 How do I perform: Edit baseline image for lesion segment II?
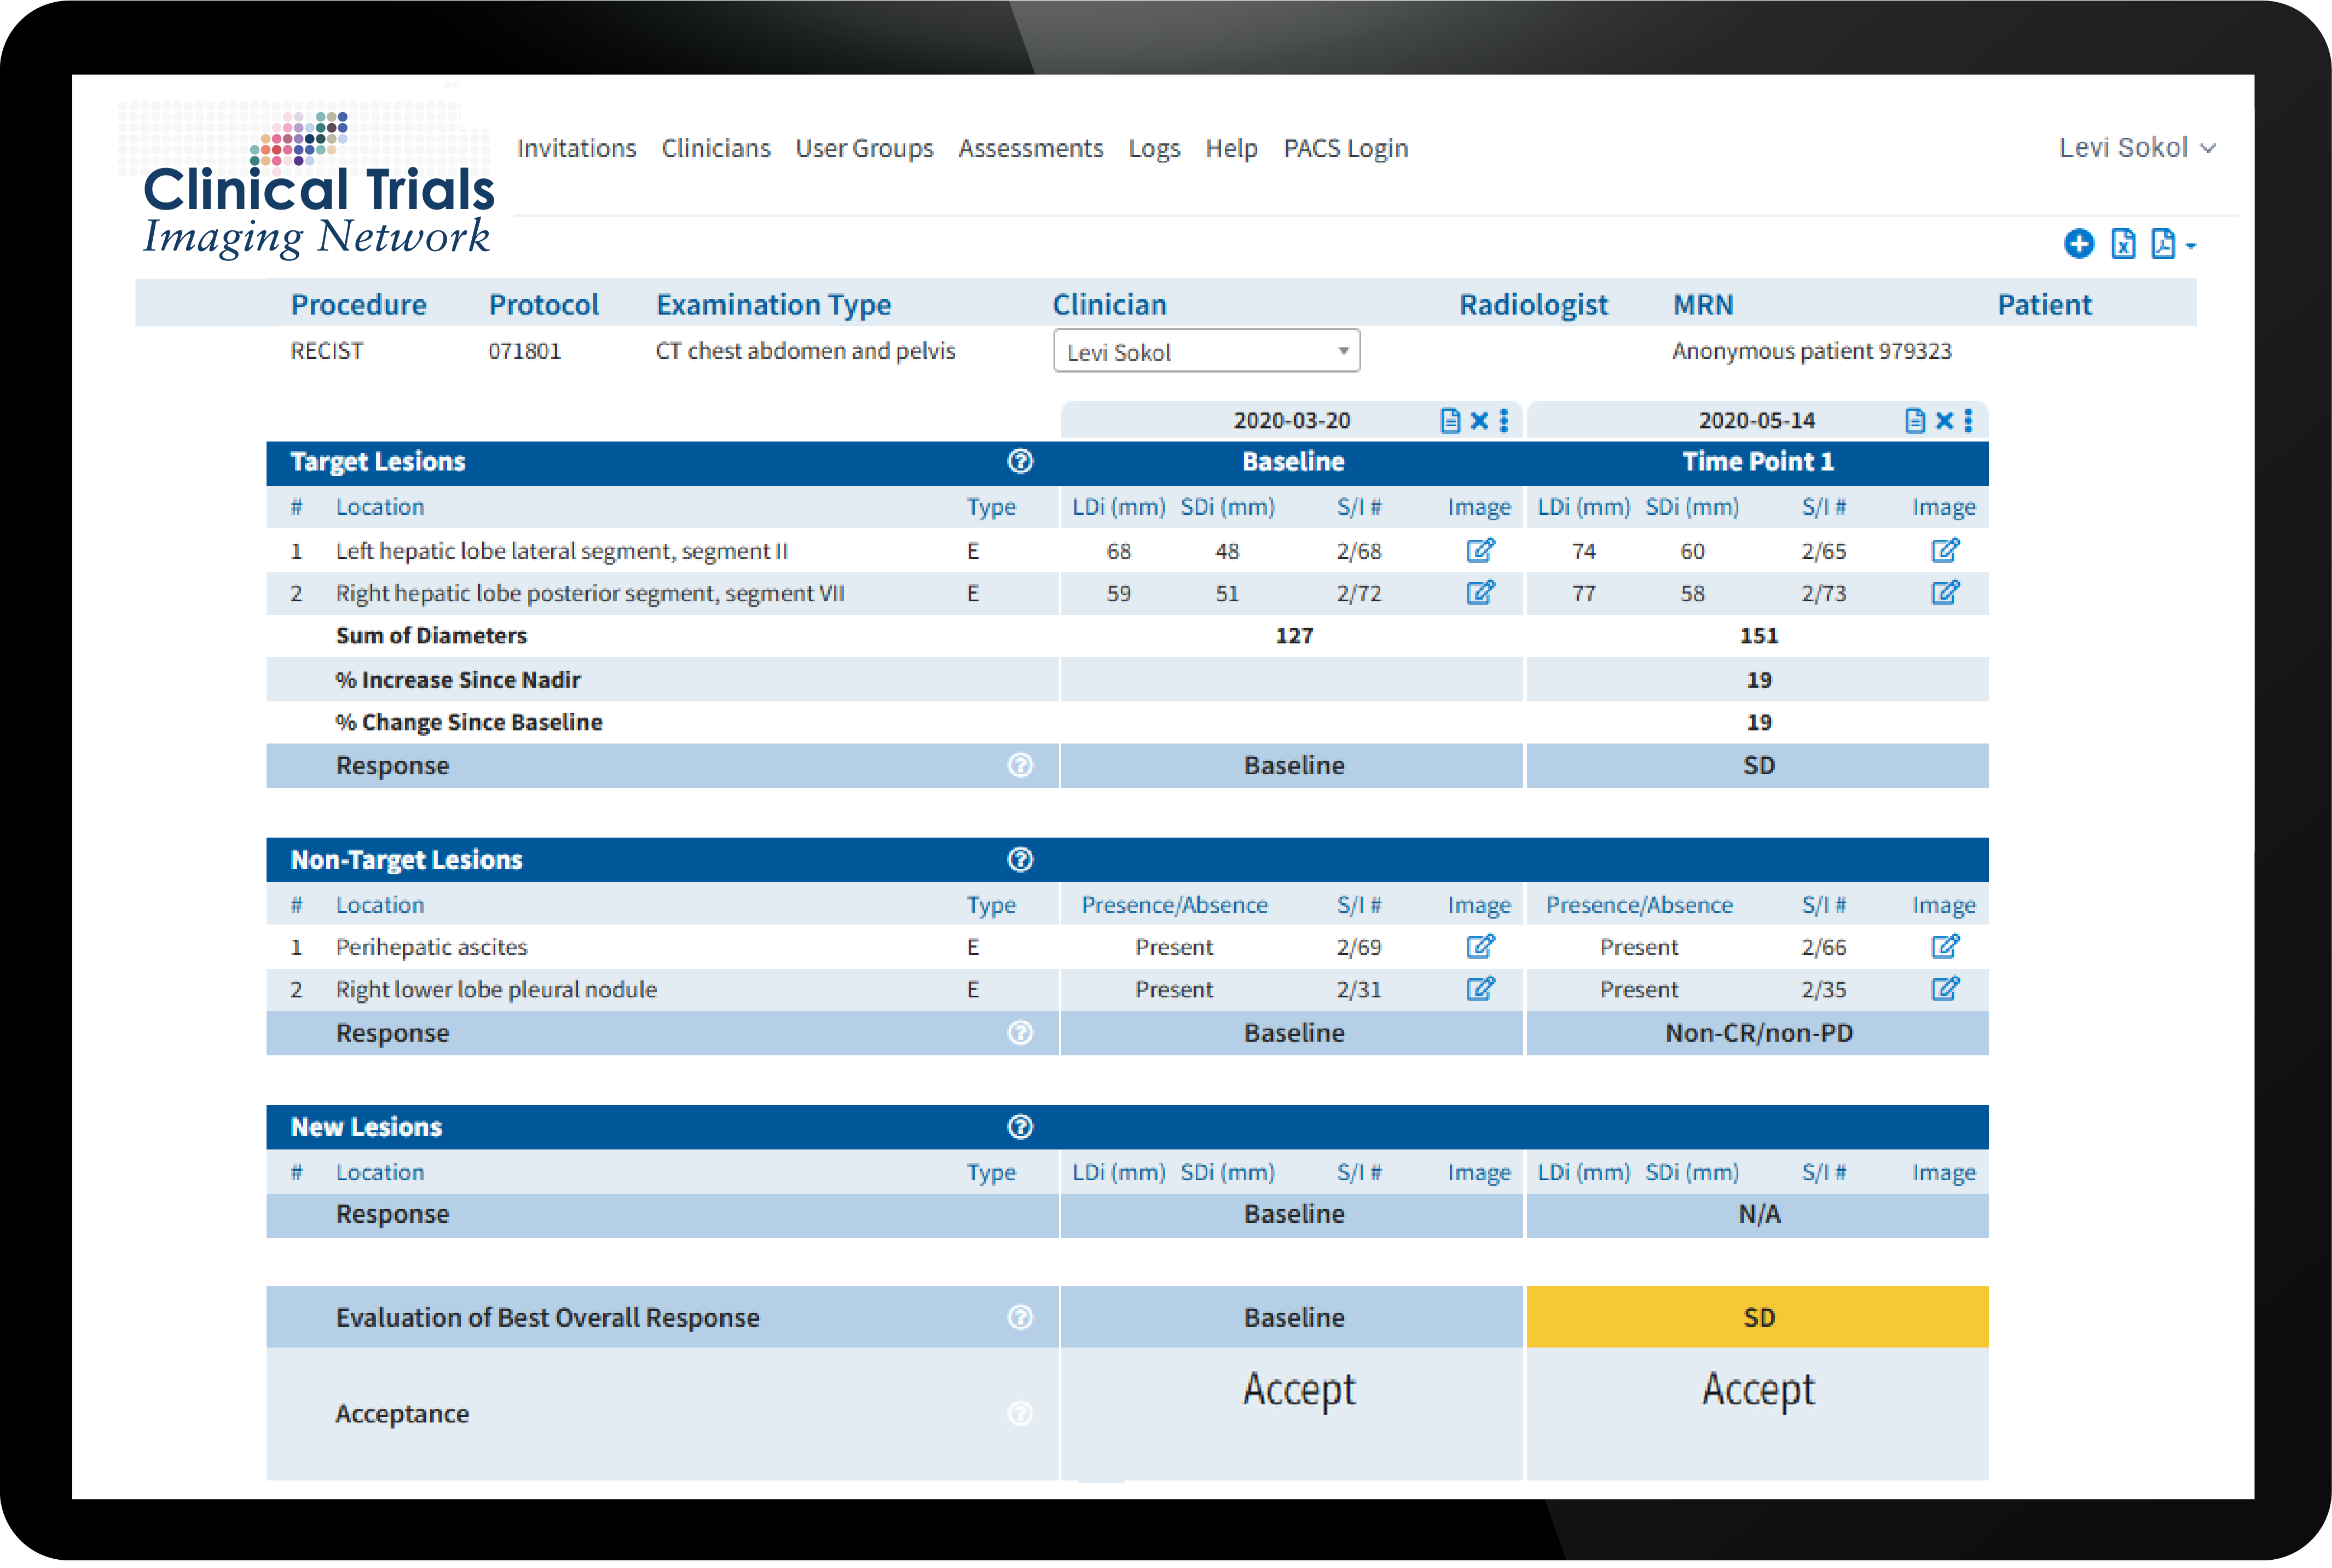[x=1480, y=550]
